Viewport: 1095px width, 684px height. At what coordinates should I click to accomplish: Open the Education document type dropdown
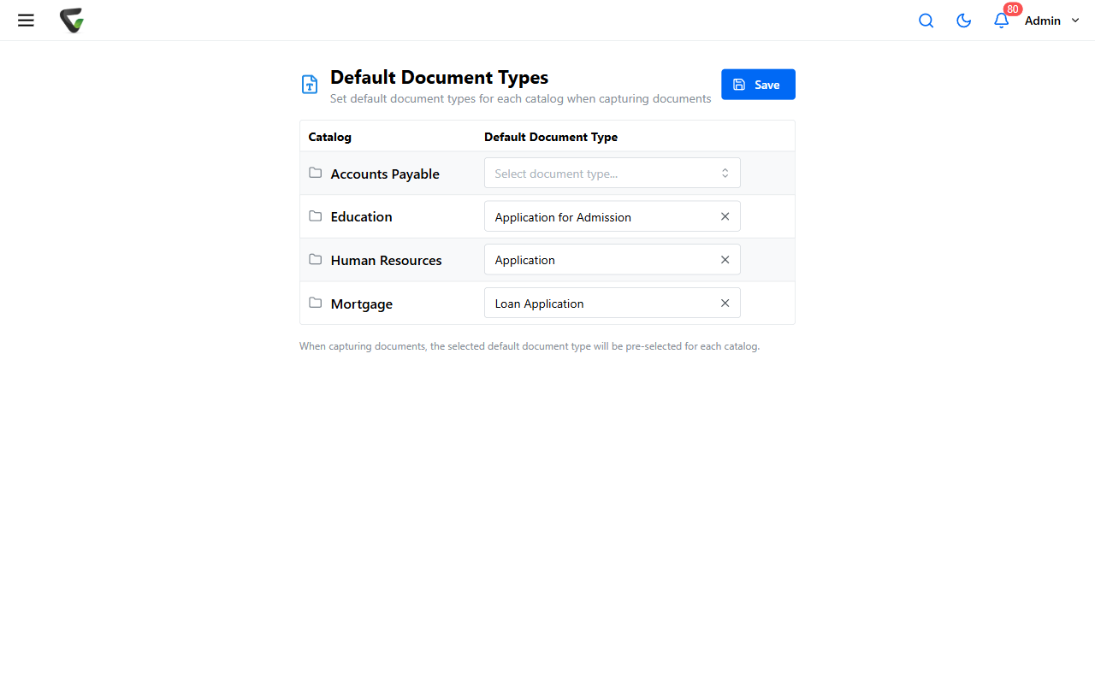tap(613, 217)
